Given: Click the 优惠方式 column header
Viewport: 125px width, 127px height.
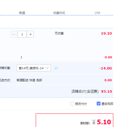Looking at the screenshot, I should pos(59,13).
